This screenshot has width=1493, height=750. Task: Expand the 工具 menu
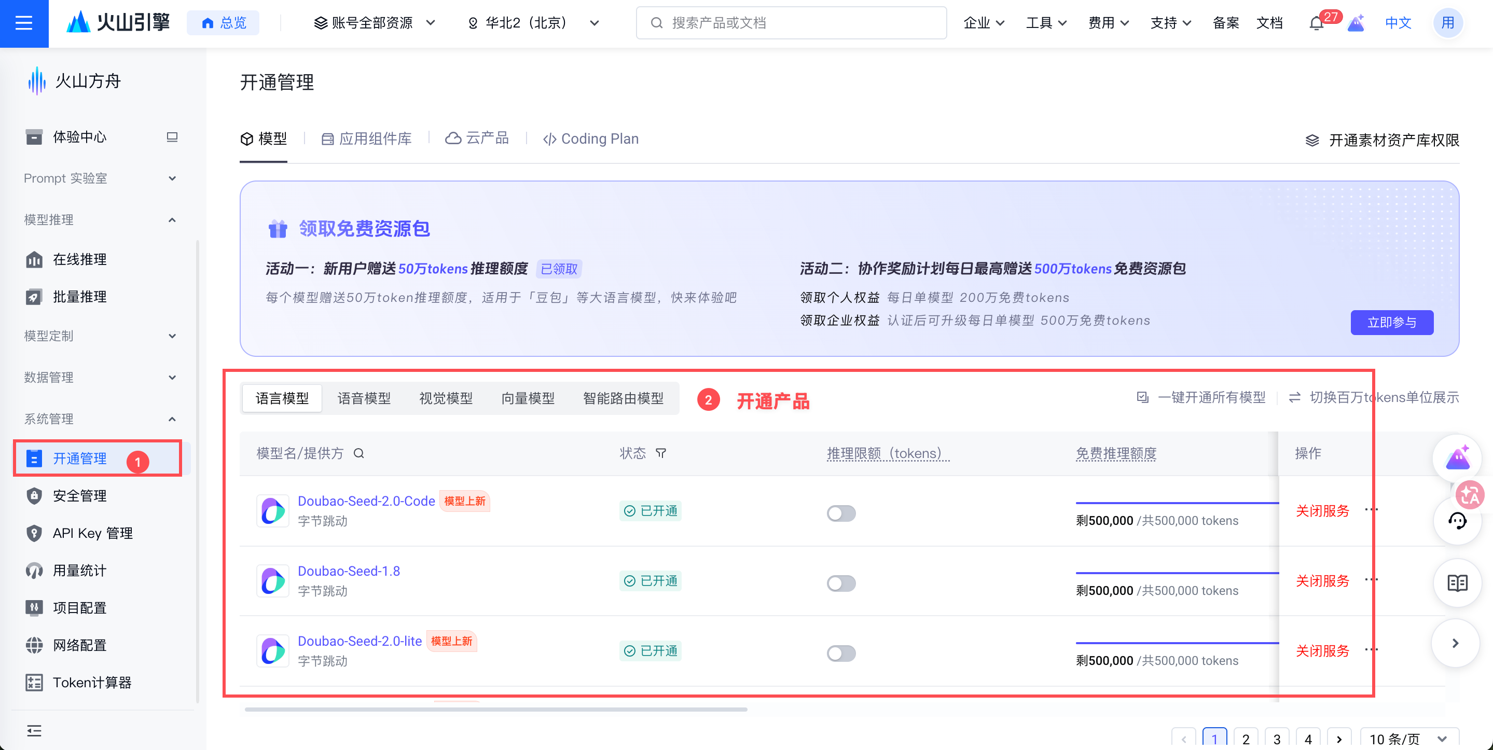coord(1046,23)
